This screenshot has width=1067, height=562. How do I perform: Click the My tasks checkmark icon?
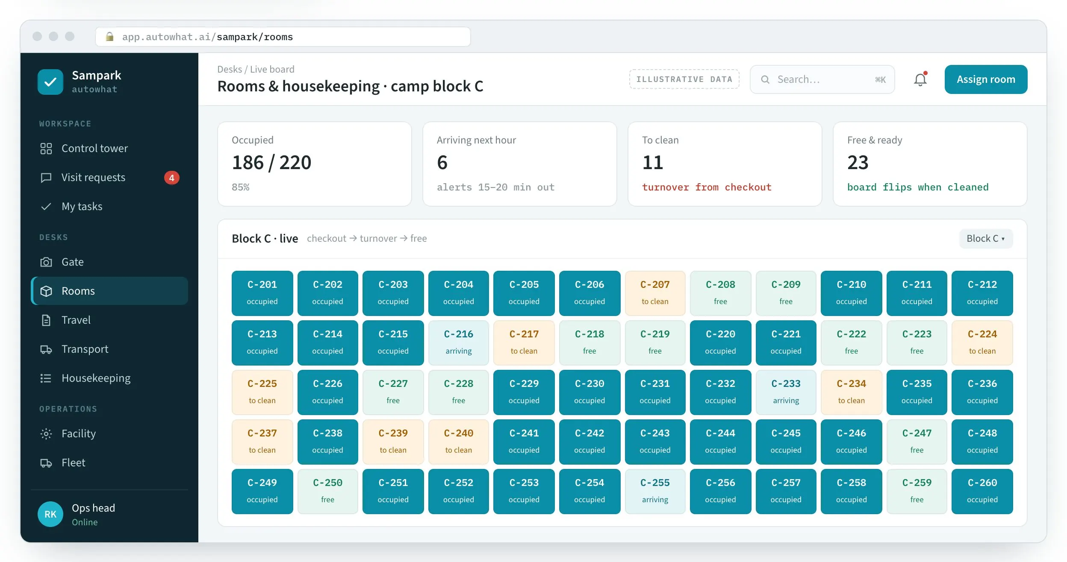46,207
